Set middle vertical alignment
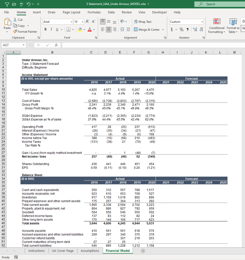The image size is (245, 260). 109,22
